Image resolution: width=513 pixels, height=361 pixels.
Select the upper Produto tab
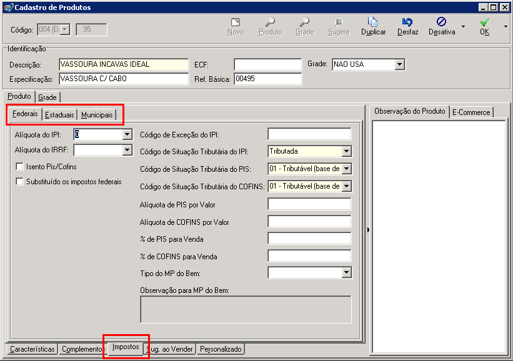tap(19, 96)
